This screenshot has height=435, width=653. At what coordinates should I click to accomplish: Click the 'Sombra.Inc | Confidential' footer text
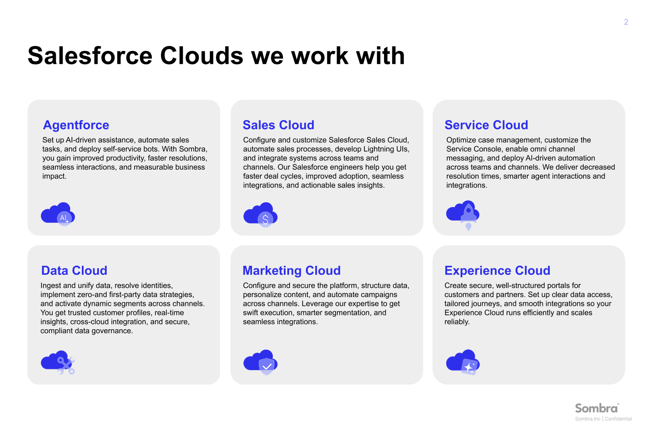(x=603, y=419)
